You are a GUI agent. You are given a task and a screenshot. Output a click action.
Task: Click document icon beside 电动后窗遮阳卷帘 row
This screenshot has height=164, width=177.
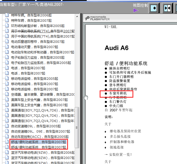coord(7,41)
